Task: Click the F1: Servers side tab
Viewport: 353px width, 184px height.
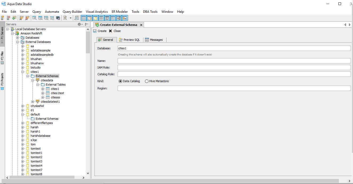Action: coord(2,35)
